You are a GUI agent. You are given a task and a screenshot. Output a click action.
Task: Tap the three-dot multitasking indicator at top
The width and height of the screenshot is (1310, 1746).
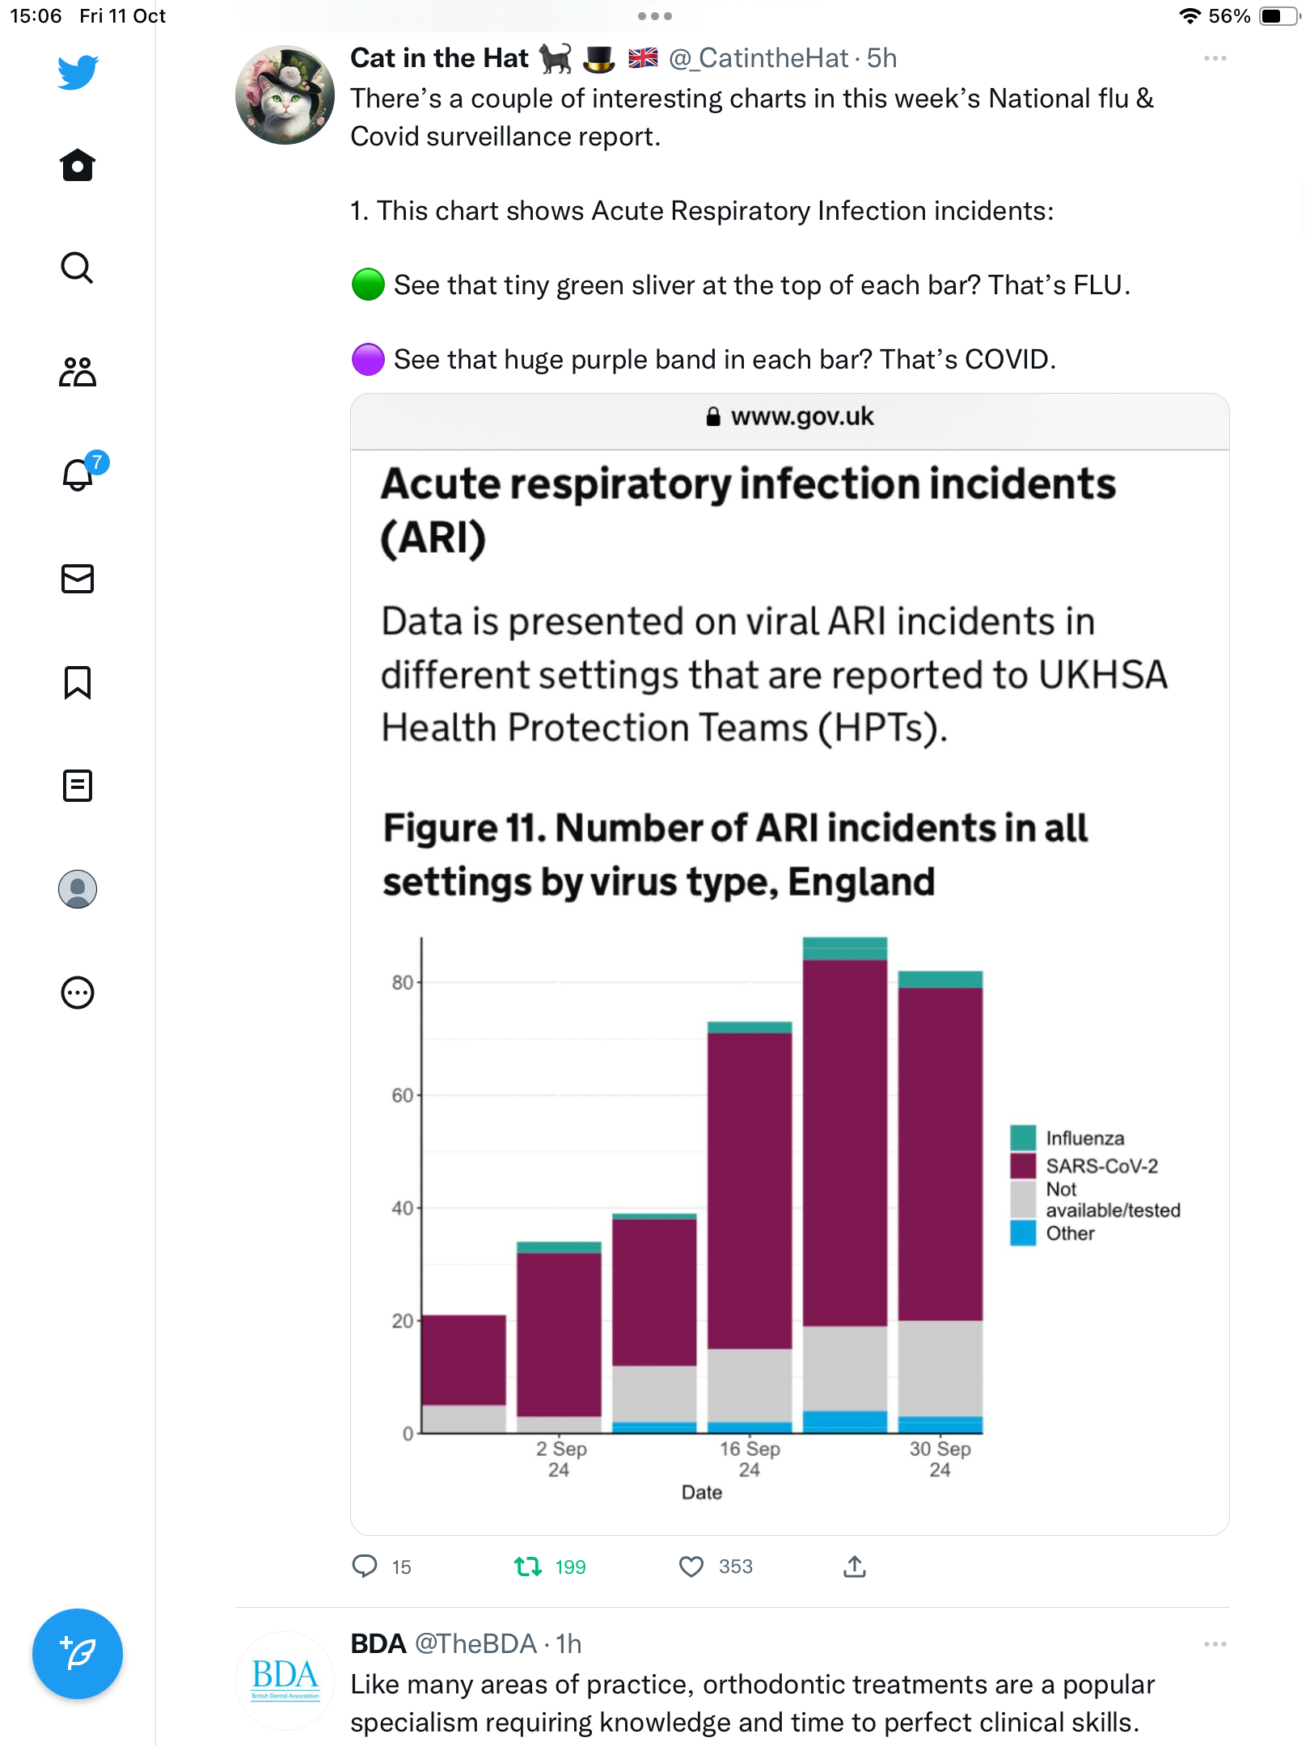654,16
